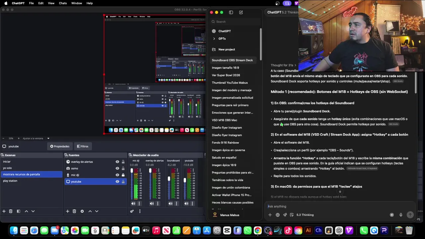Expand the Thought for 31s details
425x239 pixels.
point(284,65)
